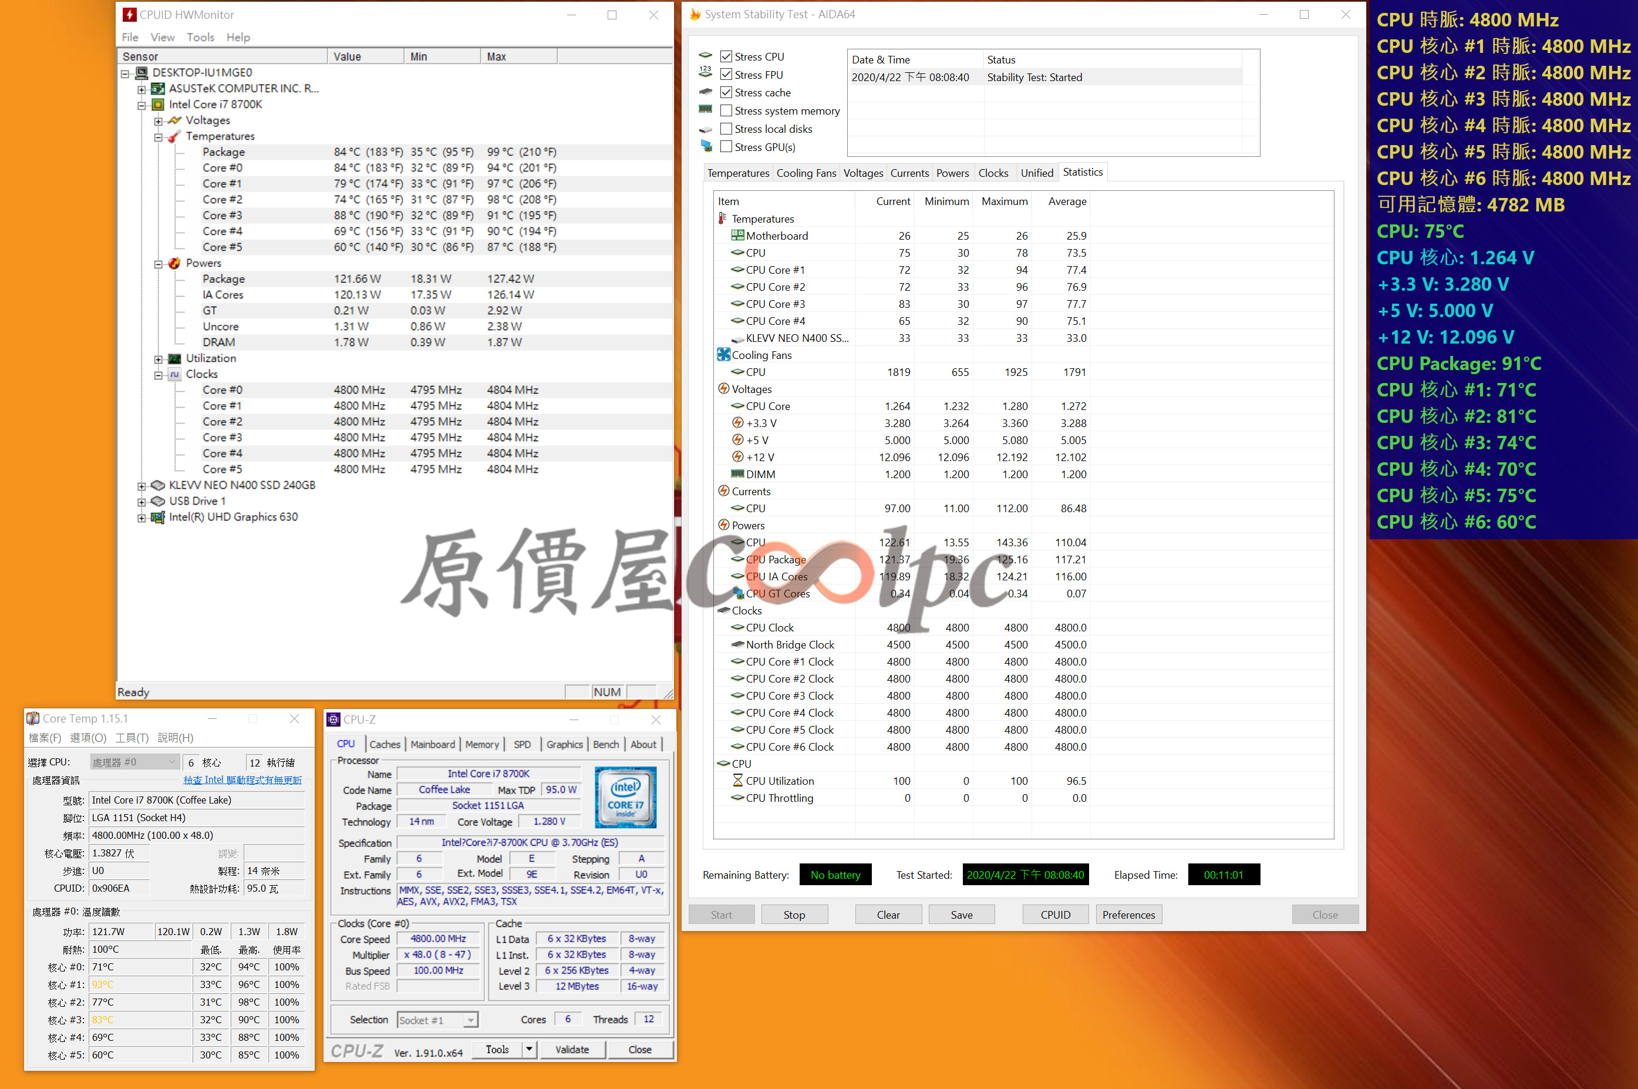Image resolution: width=1638 pixels, height=1089 pixels.
Task: Open the processor #0 dropdown in Core Temp
Action: pyautogui.click(x=134, y=762)
